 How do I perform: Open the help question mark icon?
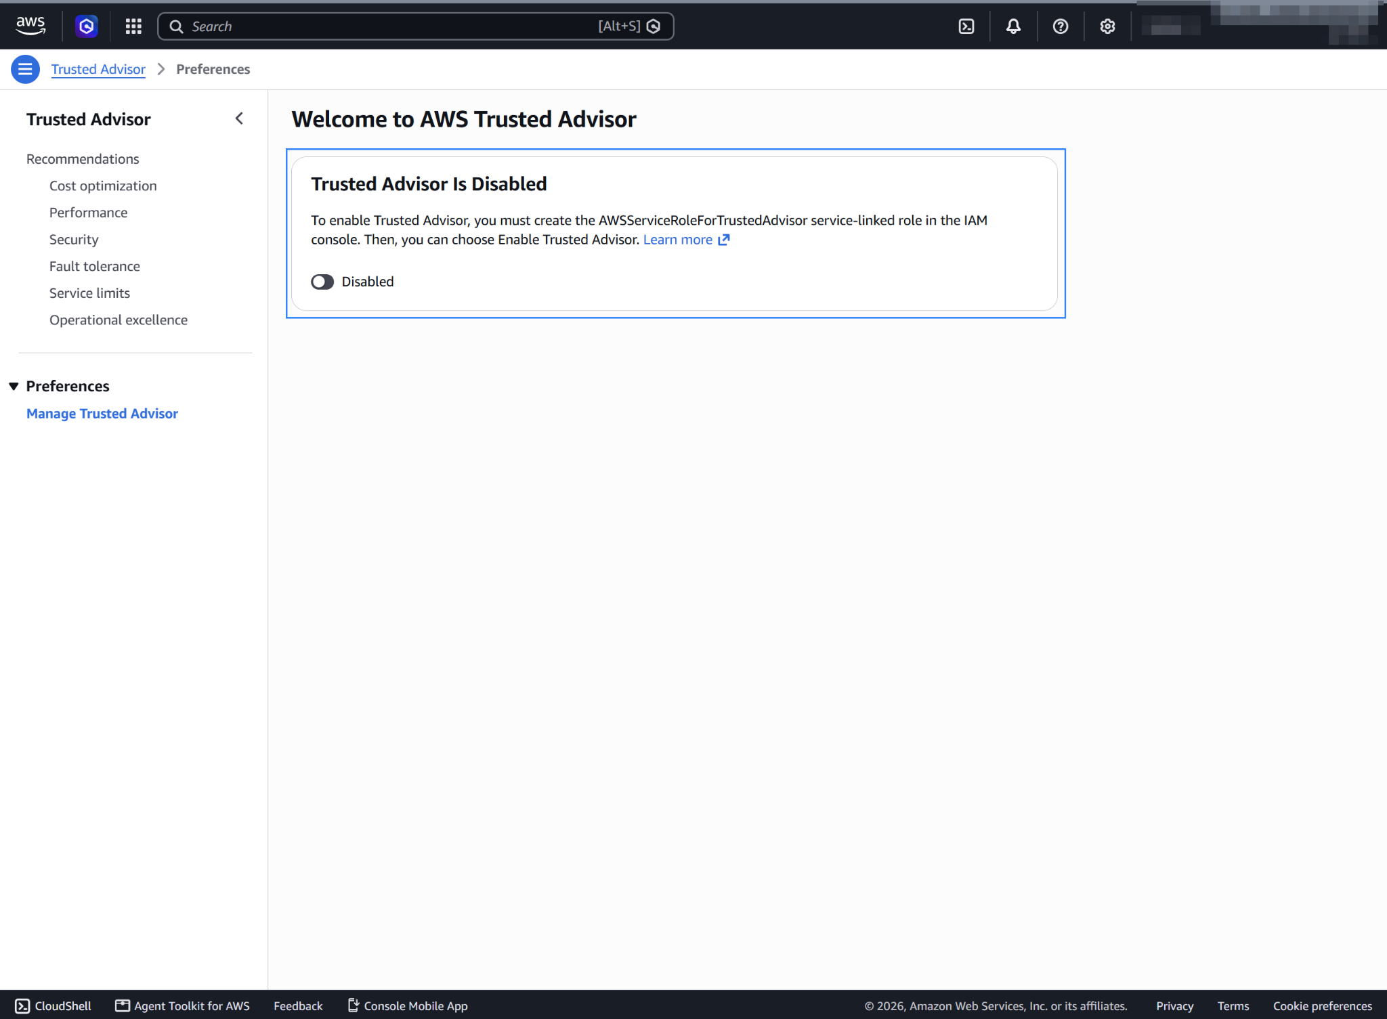[1061, 26]
